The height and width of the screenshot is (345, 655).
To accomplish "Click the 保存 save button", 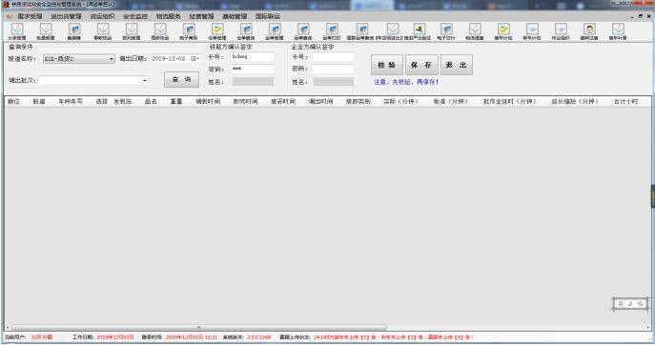I will (421, 65).
